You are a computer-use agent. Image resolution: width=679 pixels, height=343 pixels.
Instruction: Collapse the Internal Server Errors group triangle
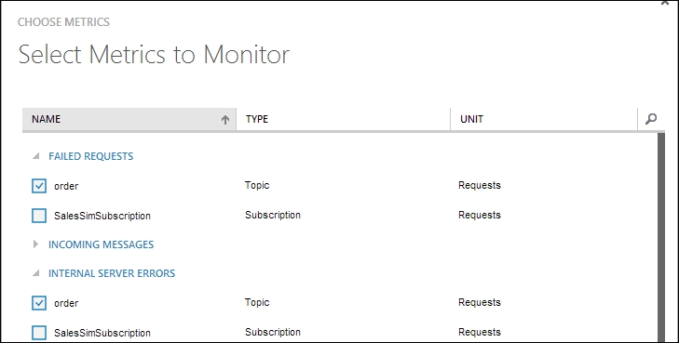point(36,273)
